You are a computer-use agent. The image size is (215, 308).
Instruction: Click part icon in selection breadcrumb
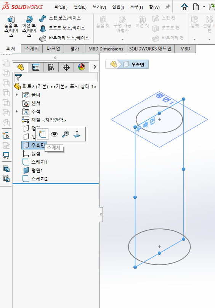(x=114, y=64)
